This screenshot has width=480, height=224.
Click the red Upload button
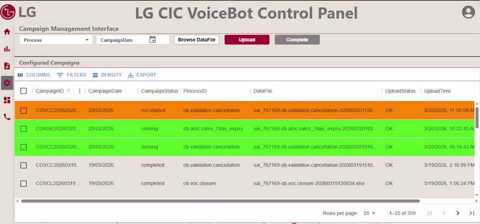coord(247,40)
